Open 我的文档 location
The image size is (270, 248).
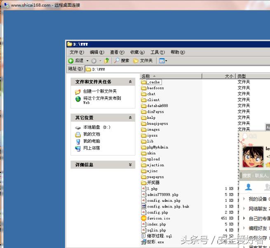click(92, 134)
